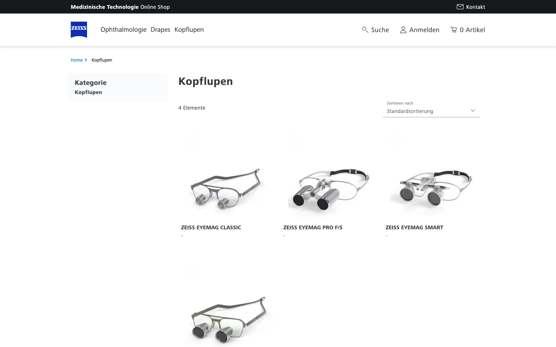Click Anmelden to sign in
Image resolution: width=556 pixels, height=347 pixels.
click(x=424, y=30)
